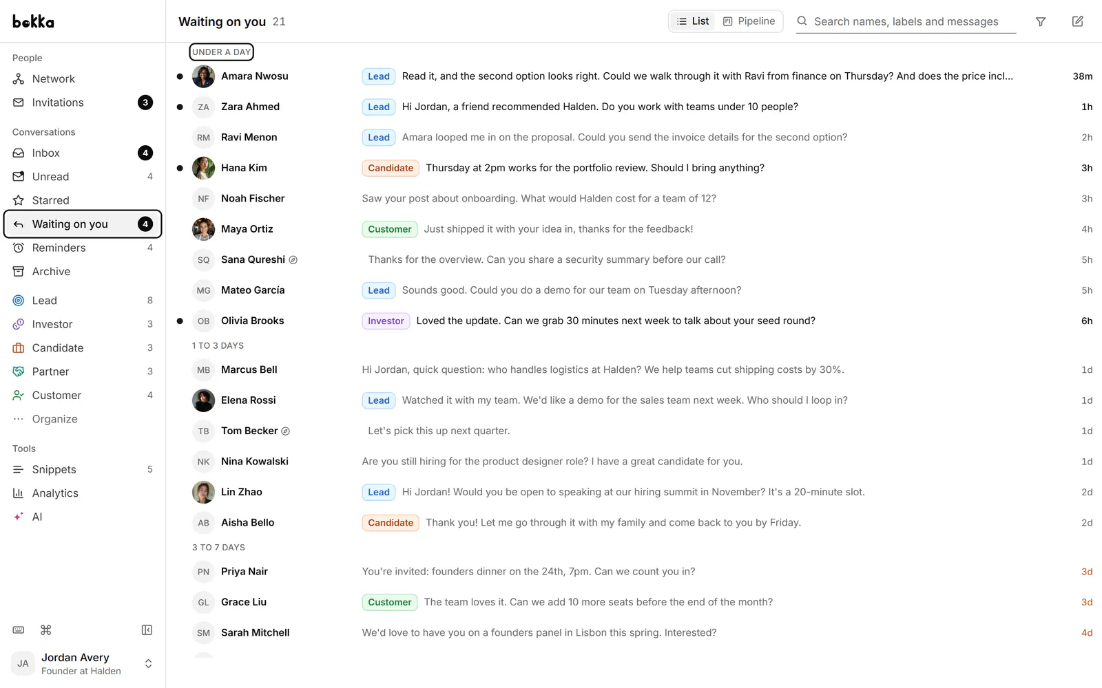Click the UNDER A DAY section header

tap(222, 52)
